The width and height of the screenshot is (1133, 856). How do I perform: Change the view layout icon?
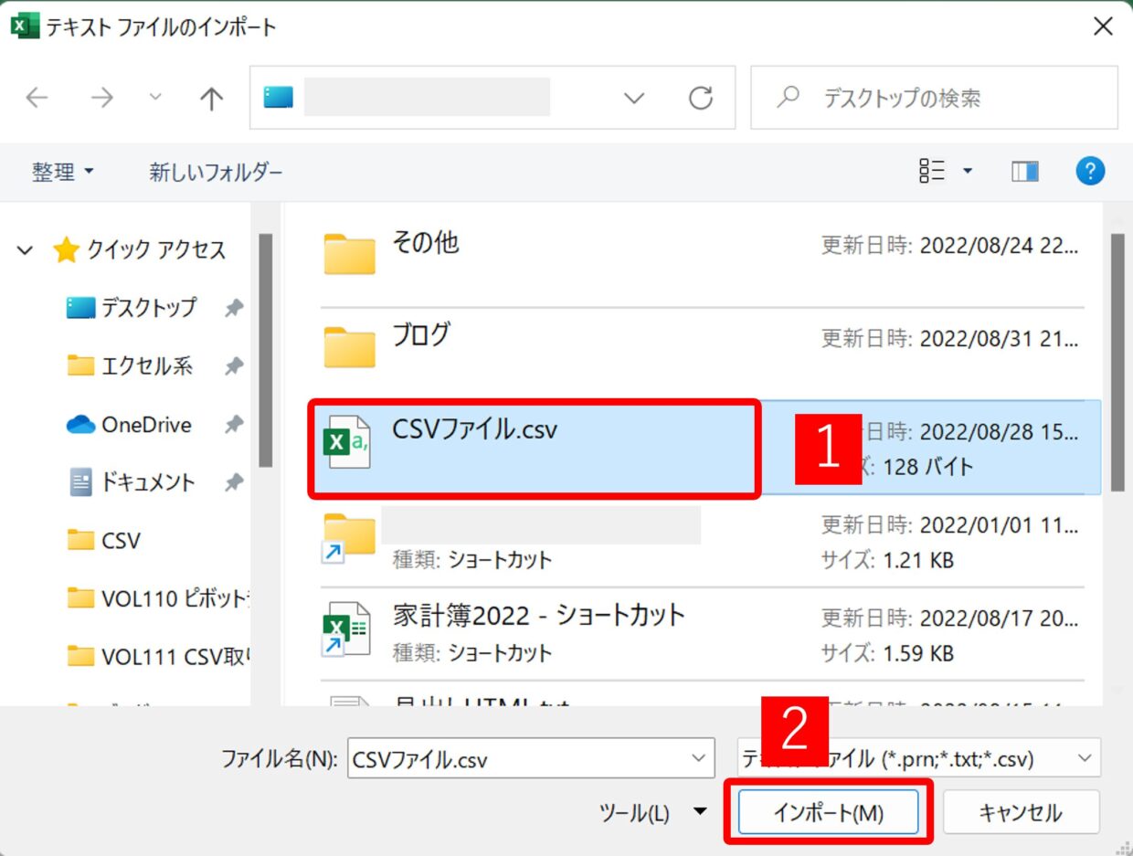pos(932,171)
